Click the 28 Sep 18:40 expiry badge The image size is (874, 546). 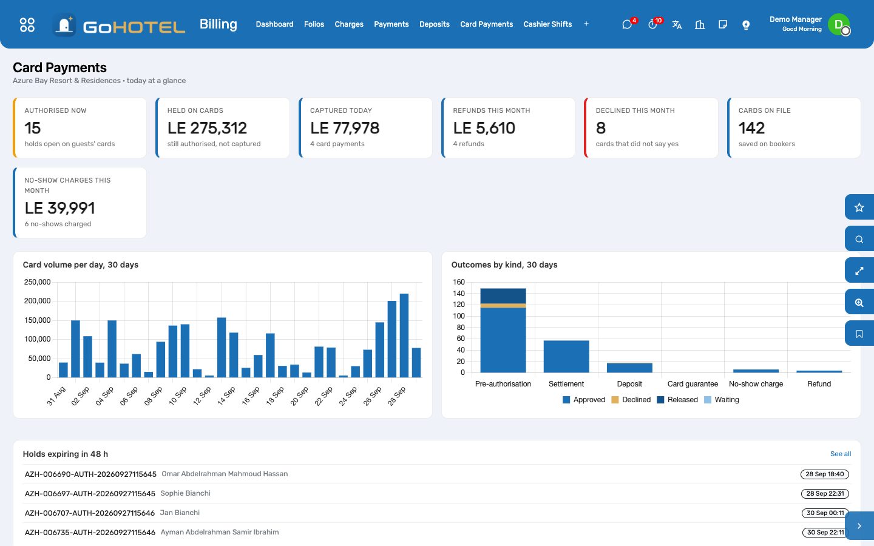click(825, 474)
